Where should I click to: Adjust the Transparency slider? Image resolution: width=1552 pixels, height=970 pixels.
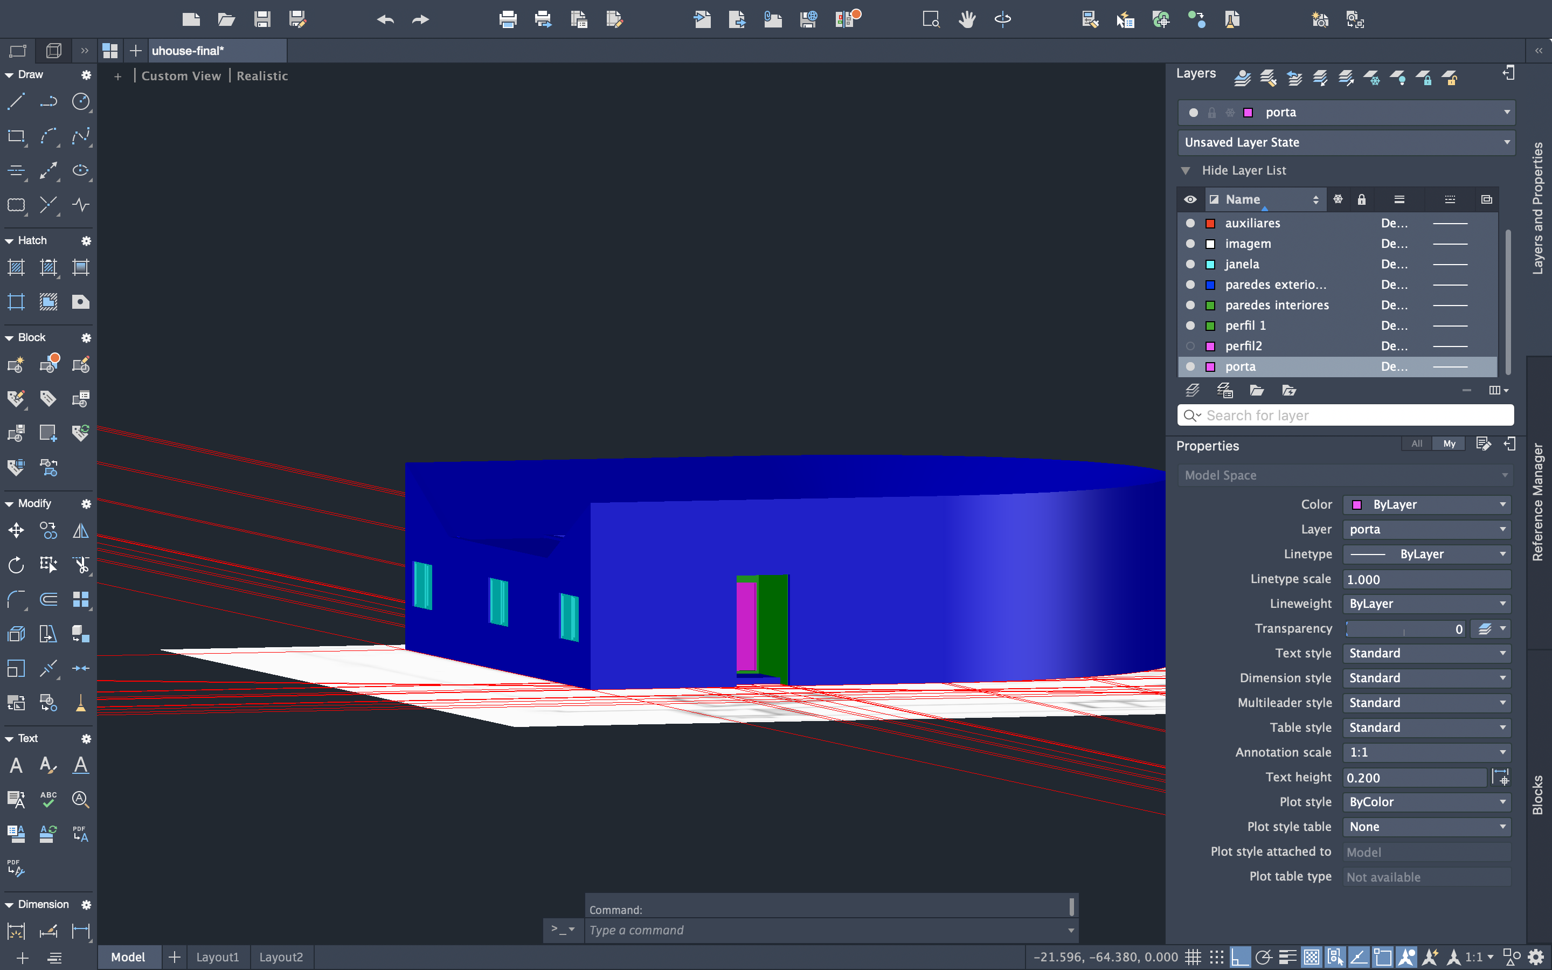click(1404, 629)
